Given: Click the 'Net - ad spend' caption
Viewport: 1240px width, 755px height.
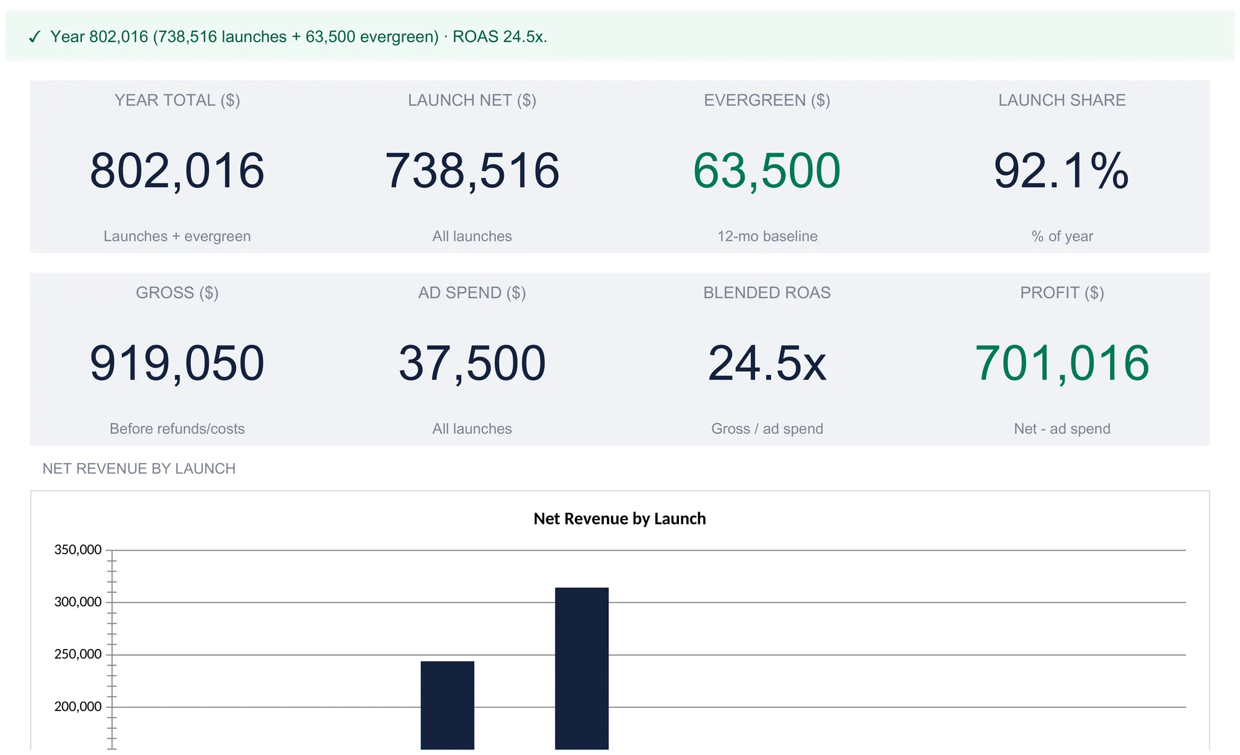Looking at the screenshot, I should point(1062,429).
